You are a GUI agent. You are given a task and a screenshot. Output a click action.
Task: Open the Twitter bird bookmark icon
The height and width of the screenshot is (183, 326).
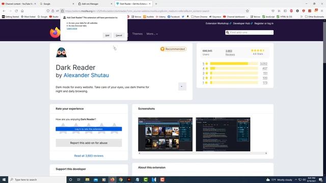tap(183, 17)
